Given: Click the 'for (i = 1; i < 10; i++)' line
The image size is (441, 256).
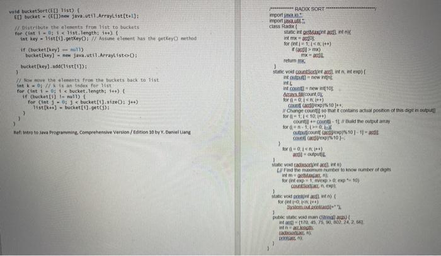Looking at the screenshot, I should point(304,116).
